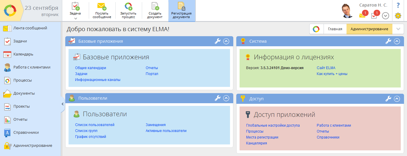Click the user profile photo
The height and width of the screenshot is (156, 407).
point(348,11)
